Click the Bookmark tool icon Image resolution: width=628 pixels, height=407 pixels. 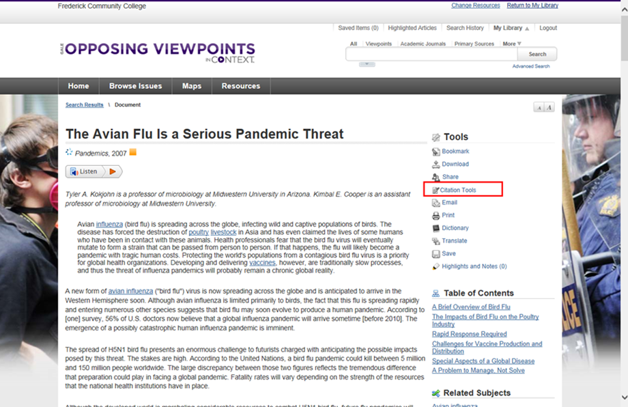tap(436, 152)
